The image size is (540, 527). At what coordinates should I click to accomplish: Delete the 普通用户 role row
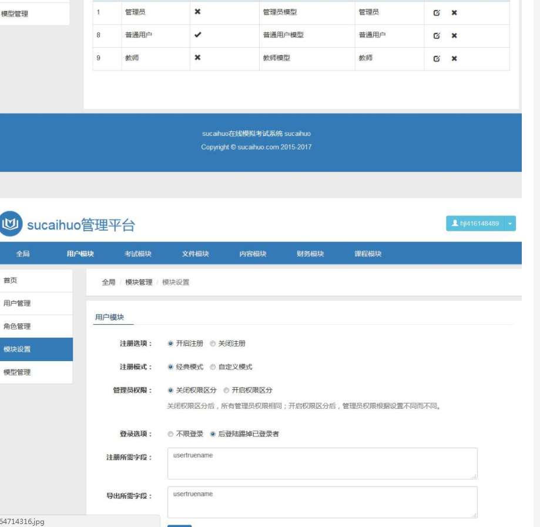point(454,35)
